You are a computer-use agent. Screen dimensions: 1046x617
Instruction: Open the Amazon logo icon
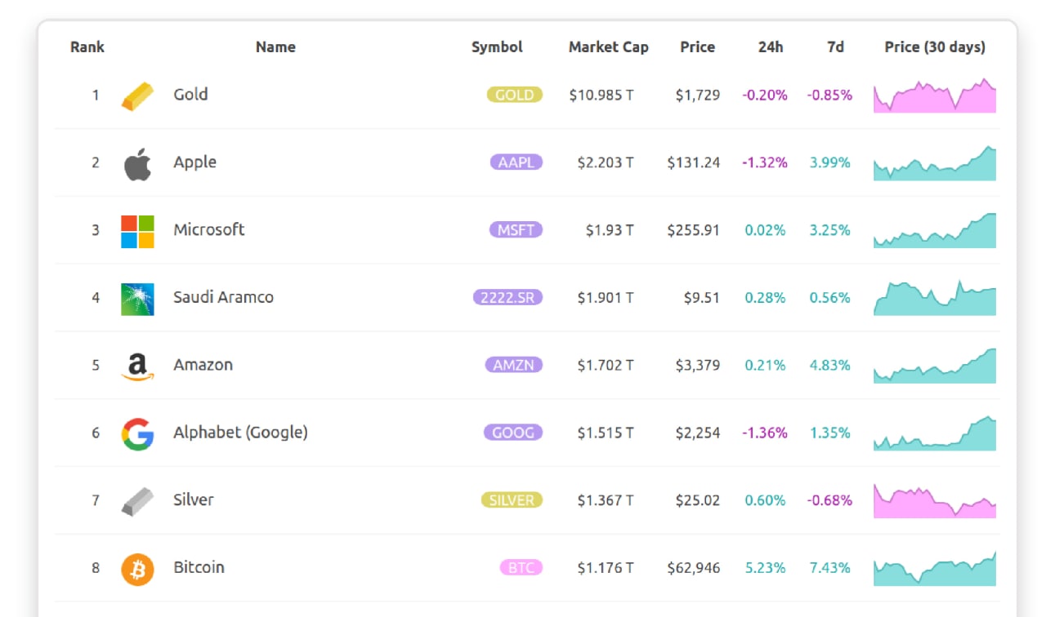pos(137,366)
